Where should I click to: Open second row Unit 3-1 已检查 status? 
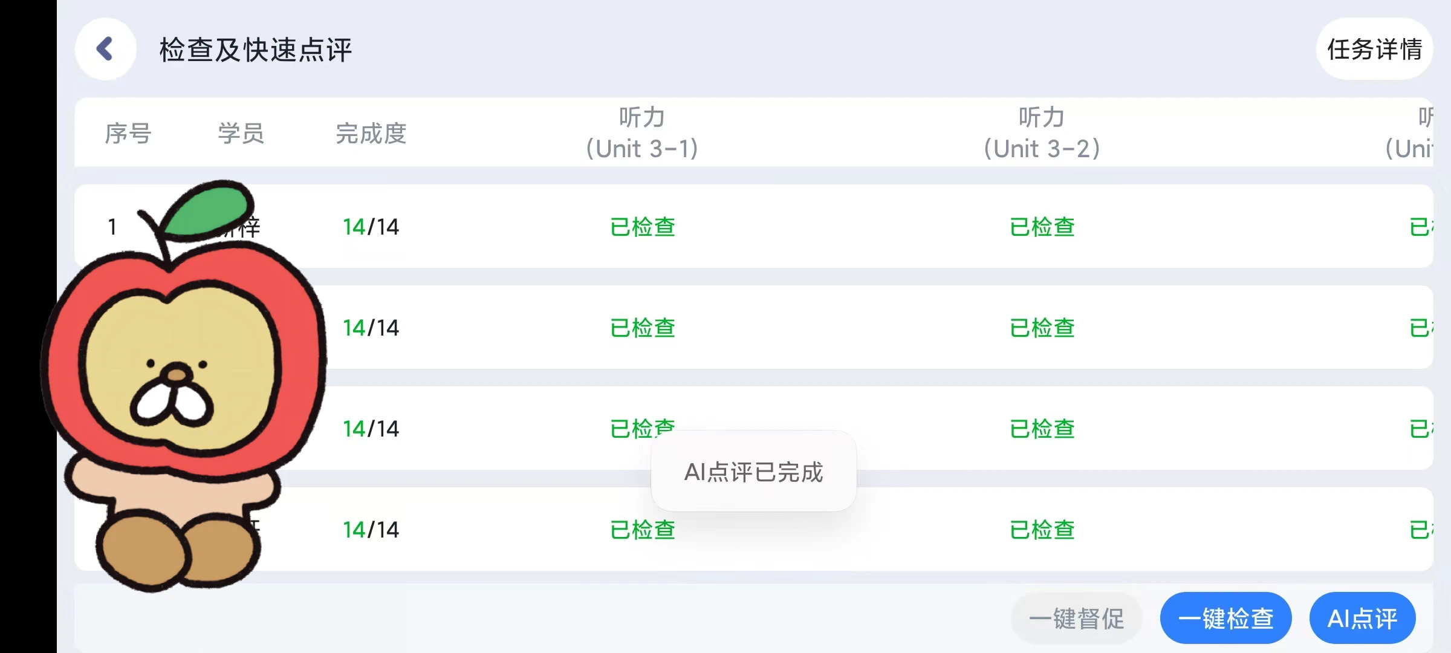pyautogui.click(x=642, y=328)
